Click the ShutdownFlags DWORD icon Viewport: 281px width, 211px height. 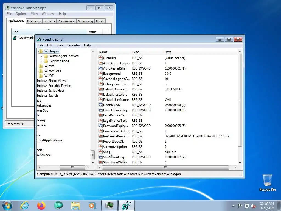[100, 157]
